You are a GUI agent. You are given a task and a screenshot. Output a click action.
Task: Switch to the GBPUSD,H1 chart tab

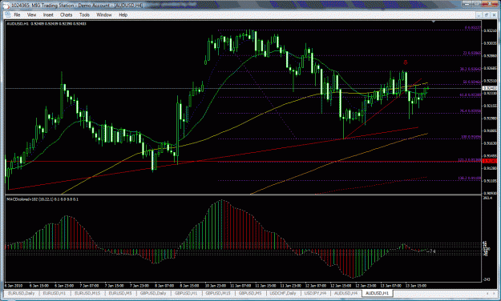186,293
